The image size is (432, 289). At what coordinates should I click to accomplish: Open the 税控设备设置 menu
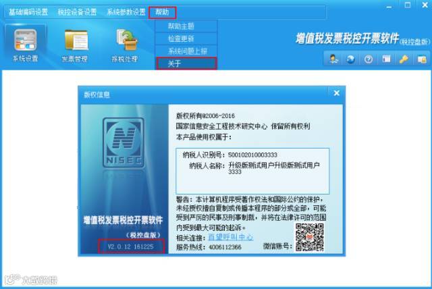tap(77, 12)
